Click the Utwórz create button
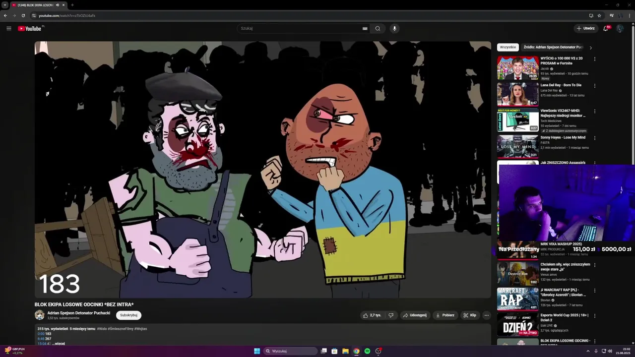 coord(585,28)
